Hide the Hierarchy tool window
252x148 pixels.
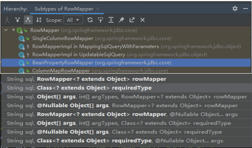click(x=246, y=8)
